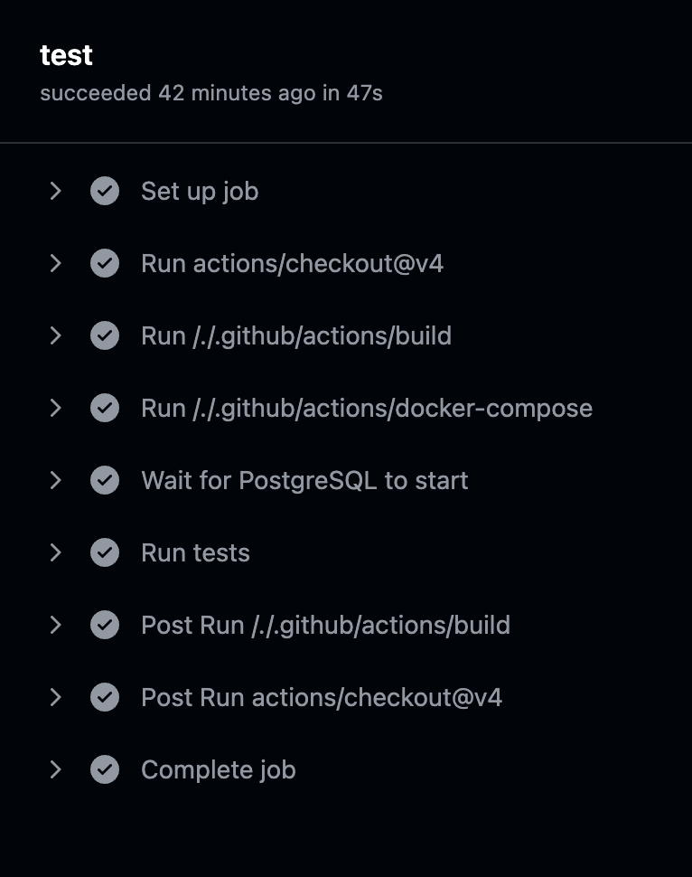Expand the Set up job step chevron

click(55, 192)
